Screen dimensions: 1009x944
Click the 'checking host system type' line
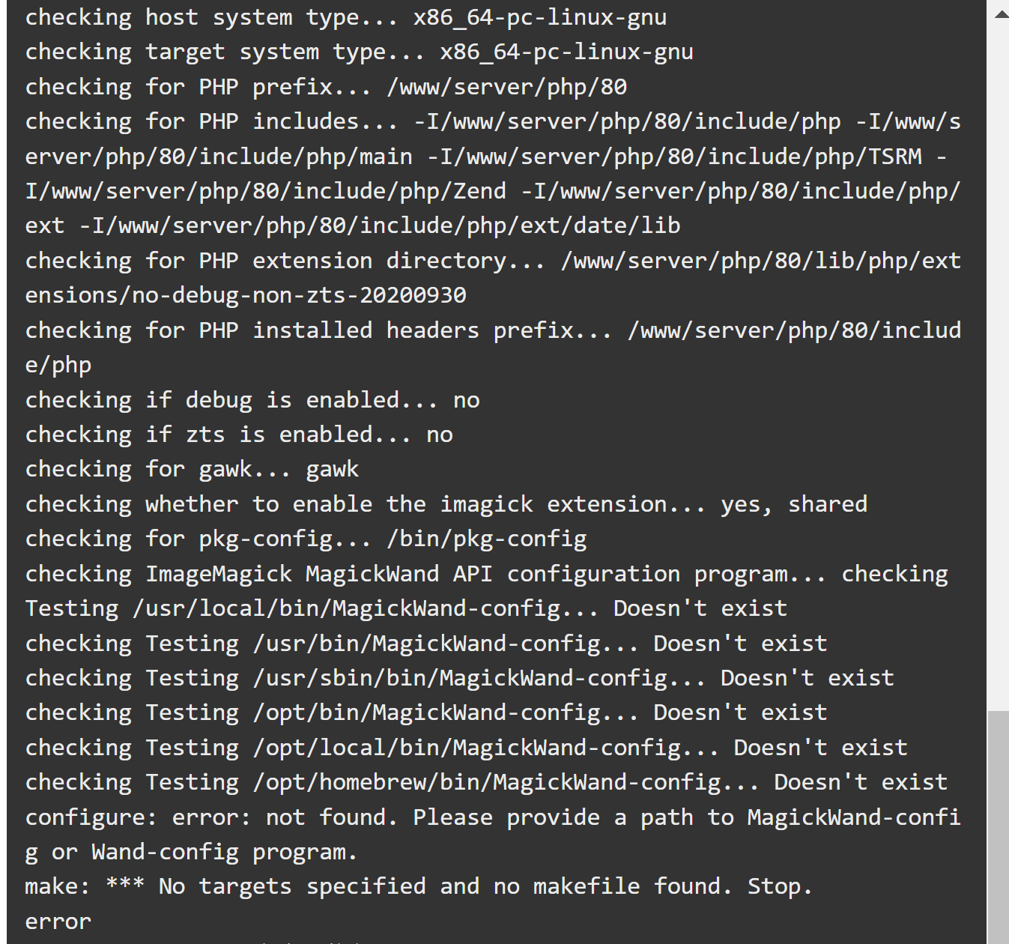coord(346,18)
